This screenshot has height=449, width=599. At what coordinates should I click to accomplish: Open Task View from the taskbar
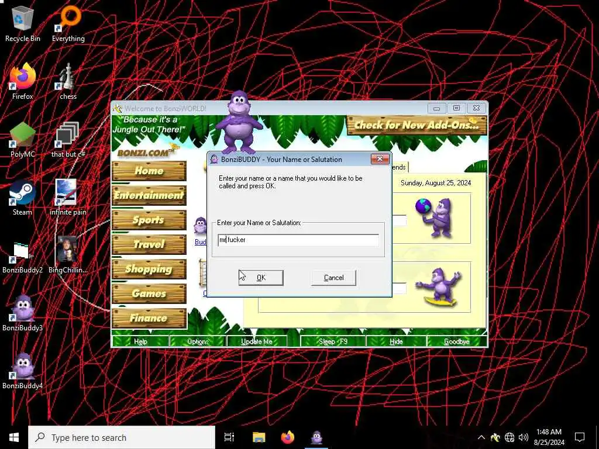(229, 437)
